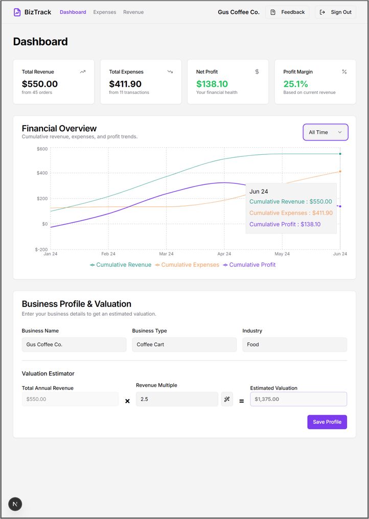Click Gus Coffee Co. in the header
Screen dimensions: 369x519
pyautogui.click(x=239, y=12)
